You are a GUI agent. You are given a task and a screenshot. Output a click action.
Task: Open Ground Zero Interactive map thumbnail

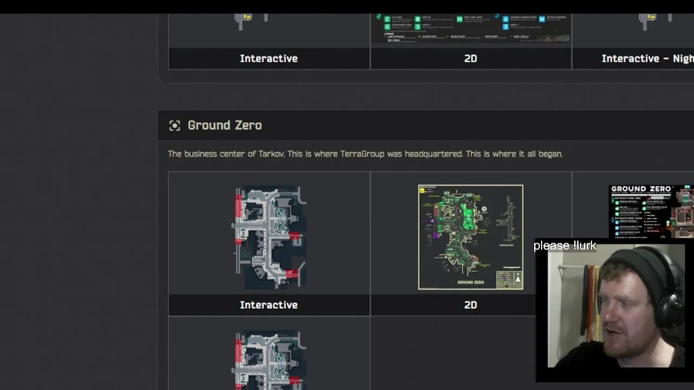click(x=269, y=237)
